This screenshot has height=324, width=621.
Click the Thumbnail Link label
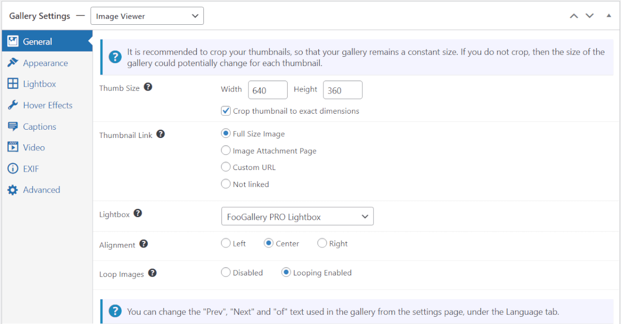click(x=126, y=135)
